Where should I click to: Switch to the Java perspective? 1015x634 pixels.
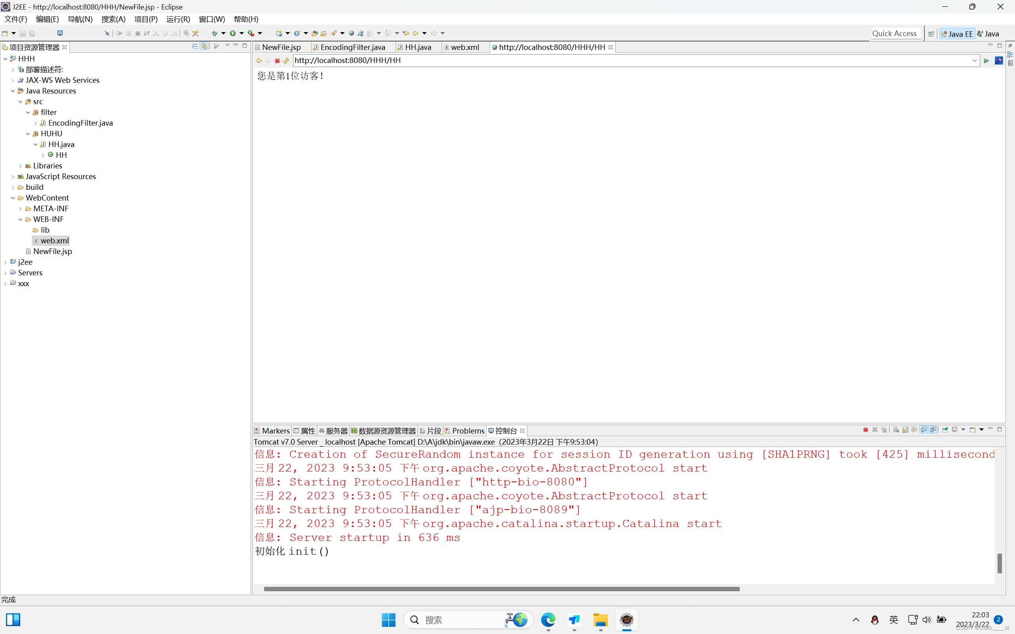(x=988, y=34)
